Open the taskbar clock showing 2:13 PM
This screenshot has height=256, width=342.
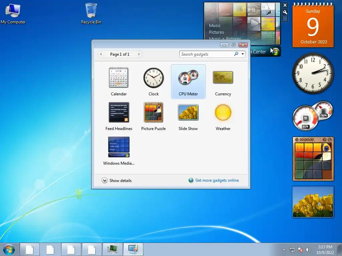click(x=325, y=250)
